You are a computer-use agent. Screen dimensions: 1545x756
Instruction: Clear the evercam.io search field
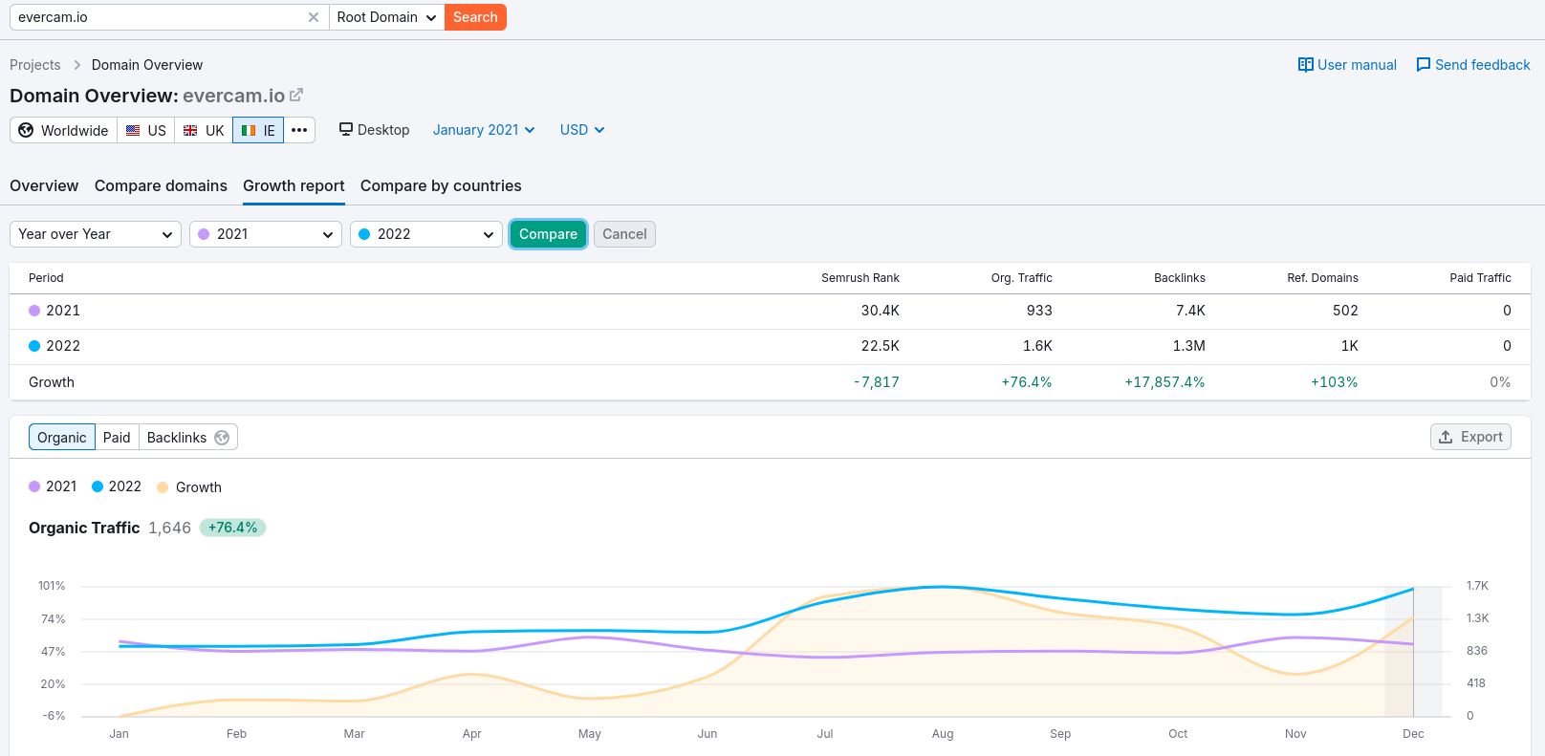point(313,17)
